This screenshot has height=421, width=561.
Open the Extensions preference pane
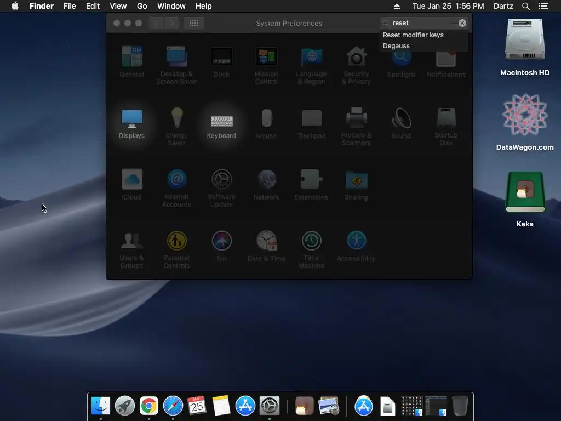coord(311,185)
